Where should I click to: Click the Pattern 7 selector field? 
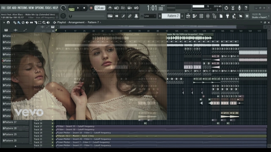pos(171,16)
